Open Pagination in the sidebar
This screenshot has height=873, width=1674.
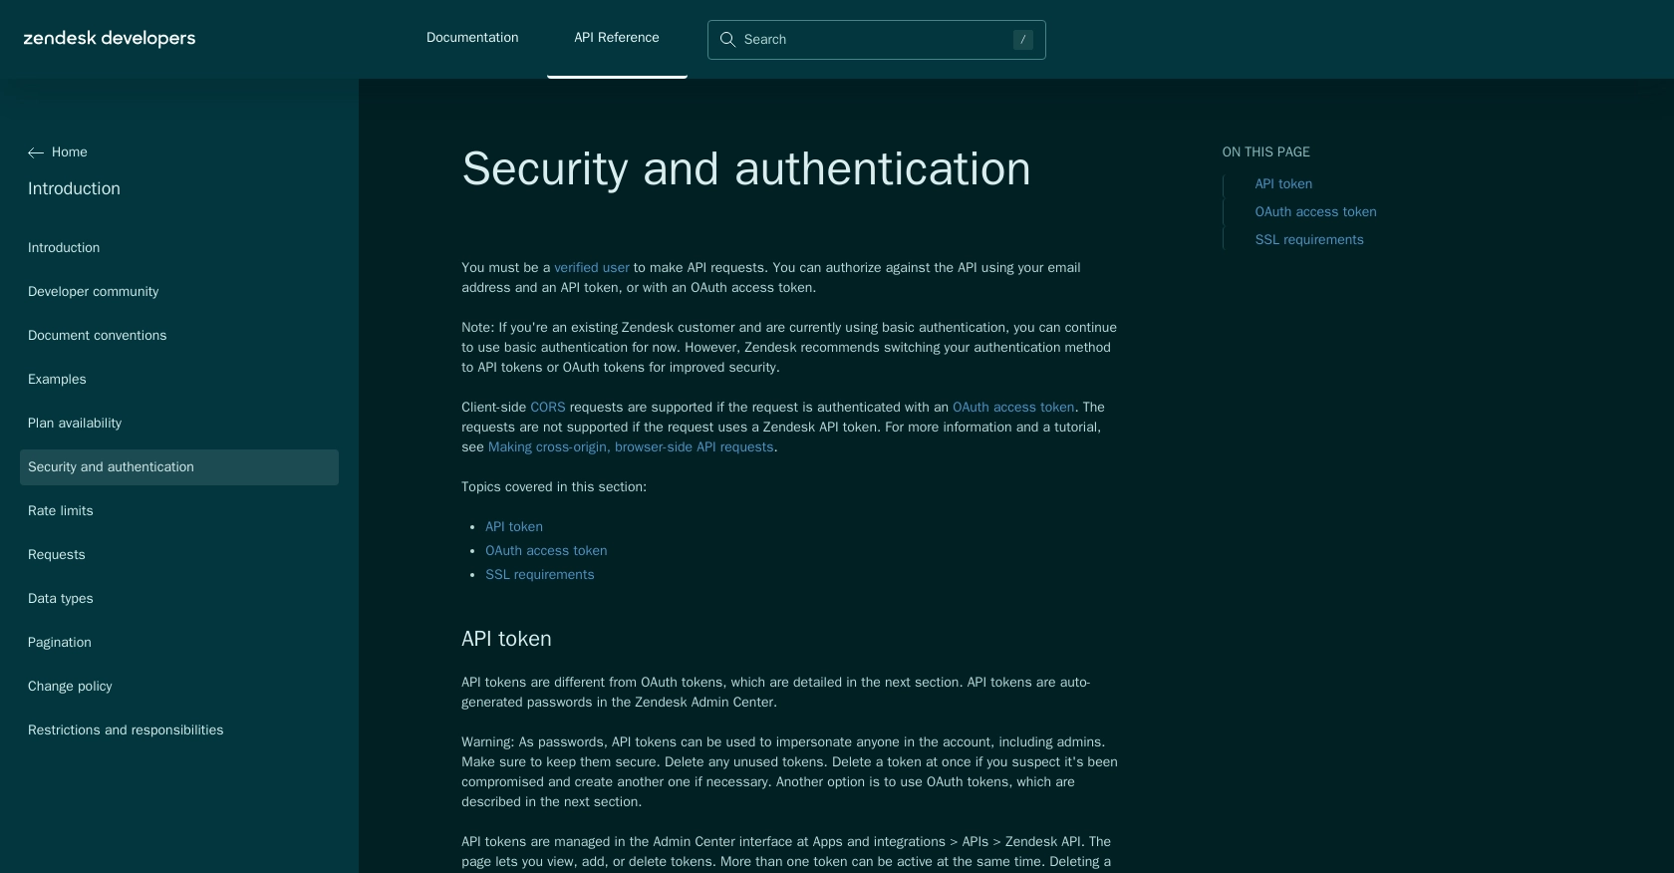tap(59, 643)
